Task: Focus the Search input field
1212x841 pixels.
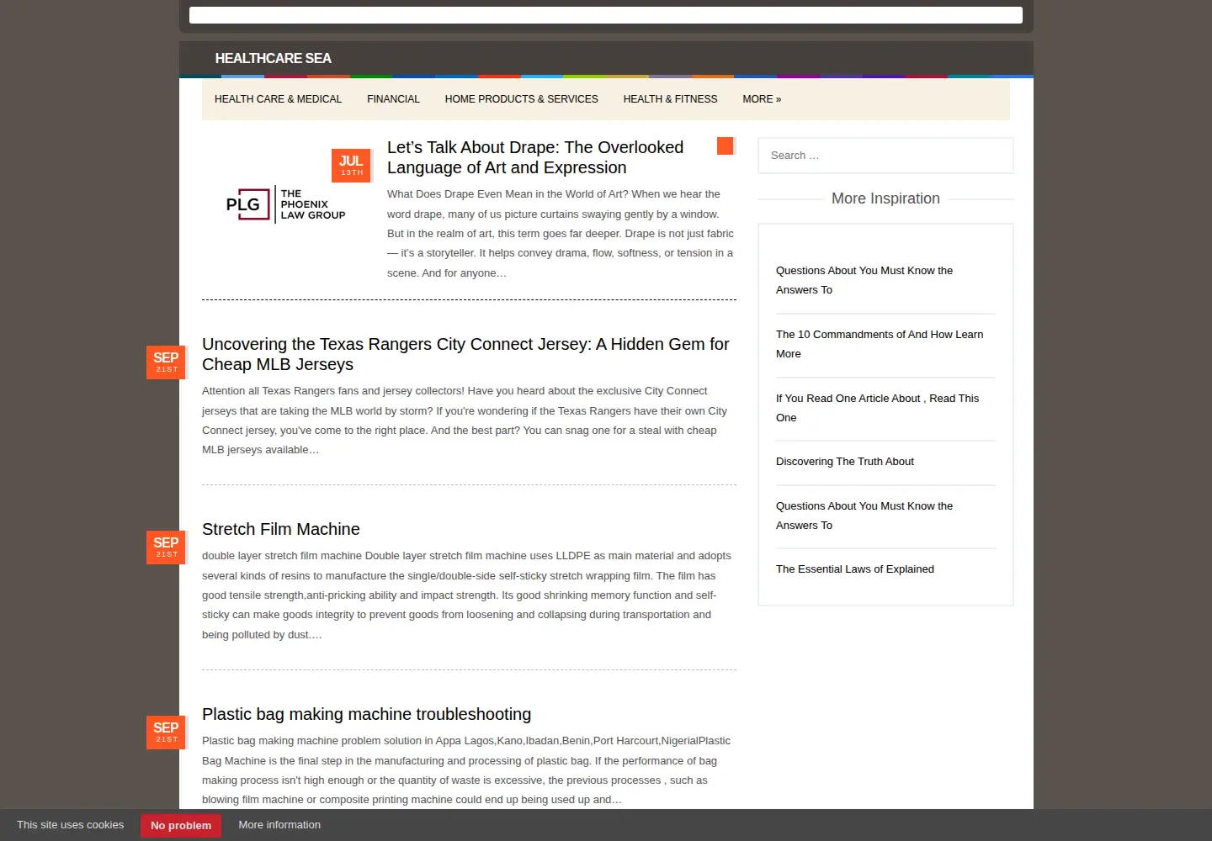Action: point(885,156)
